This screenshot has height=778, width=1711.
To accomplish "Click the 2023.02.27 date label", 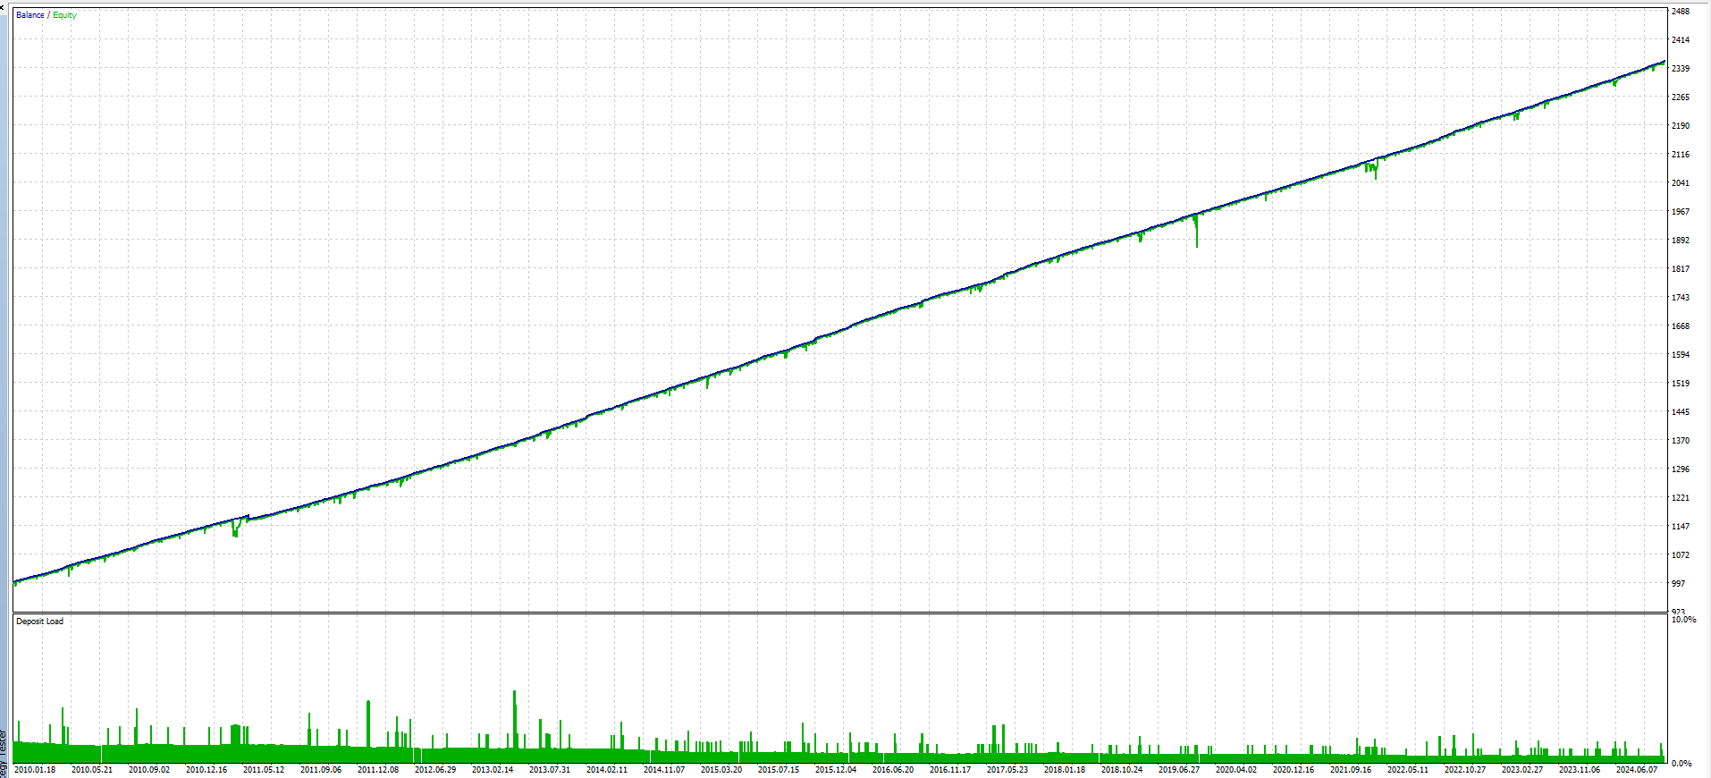I will [x=1522, y=770].
